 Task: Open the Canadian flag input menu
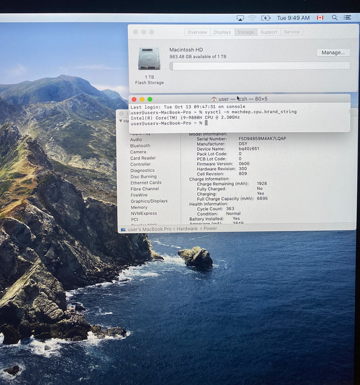[x=320, y=18]
